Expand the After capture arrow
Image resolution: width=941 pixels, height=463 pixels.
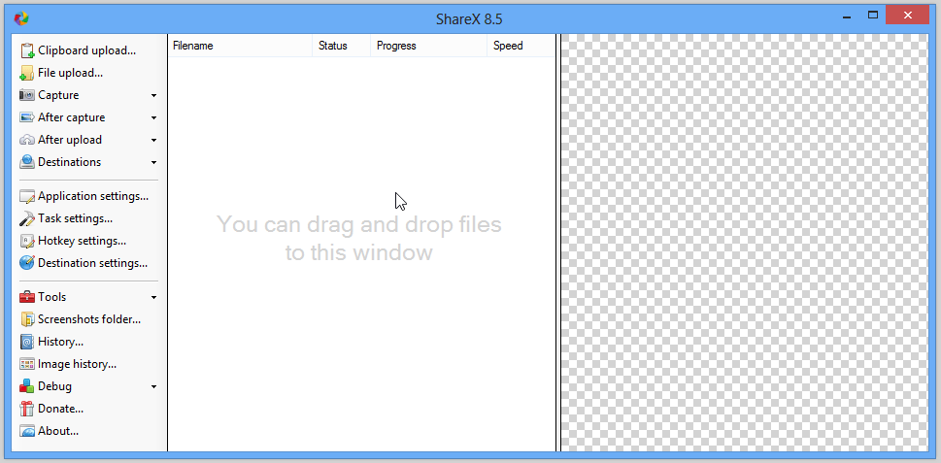click(x=153, y=117)
